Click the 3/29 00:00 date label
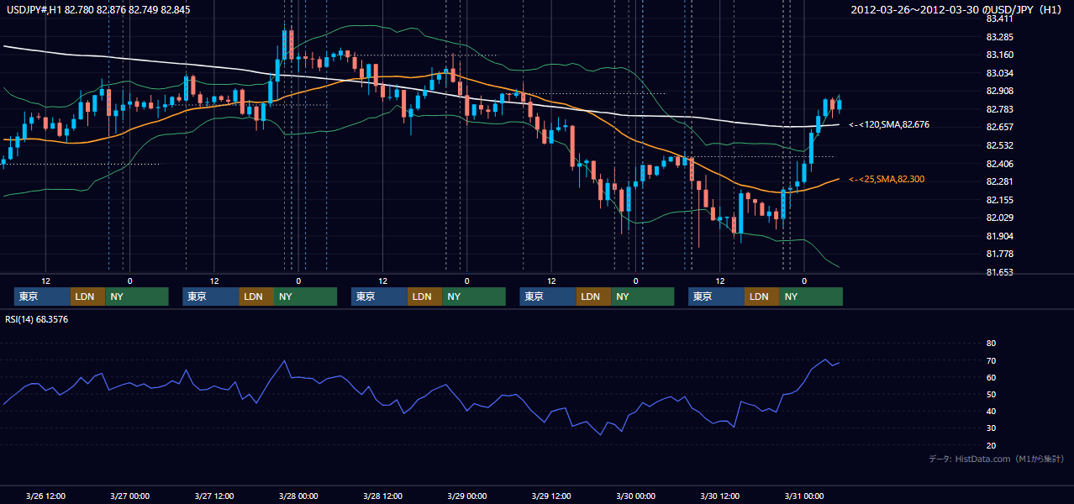Viewport: 1074px width, 504px height. [466, 496]
